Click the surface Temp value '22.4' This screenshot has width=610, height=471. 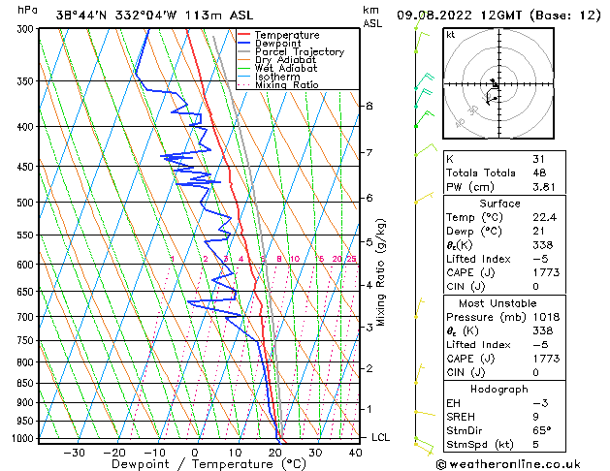(545, 217)
